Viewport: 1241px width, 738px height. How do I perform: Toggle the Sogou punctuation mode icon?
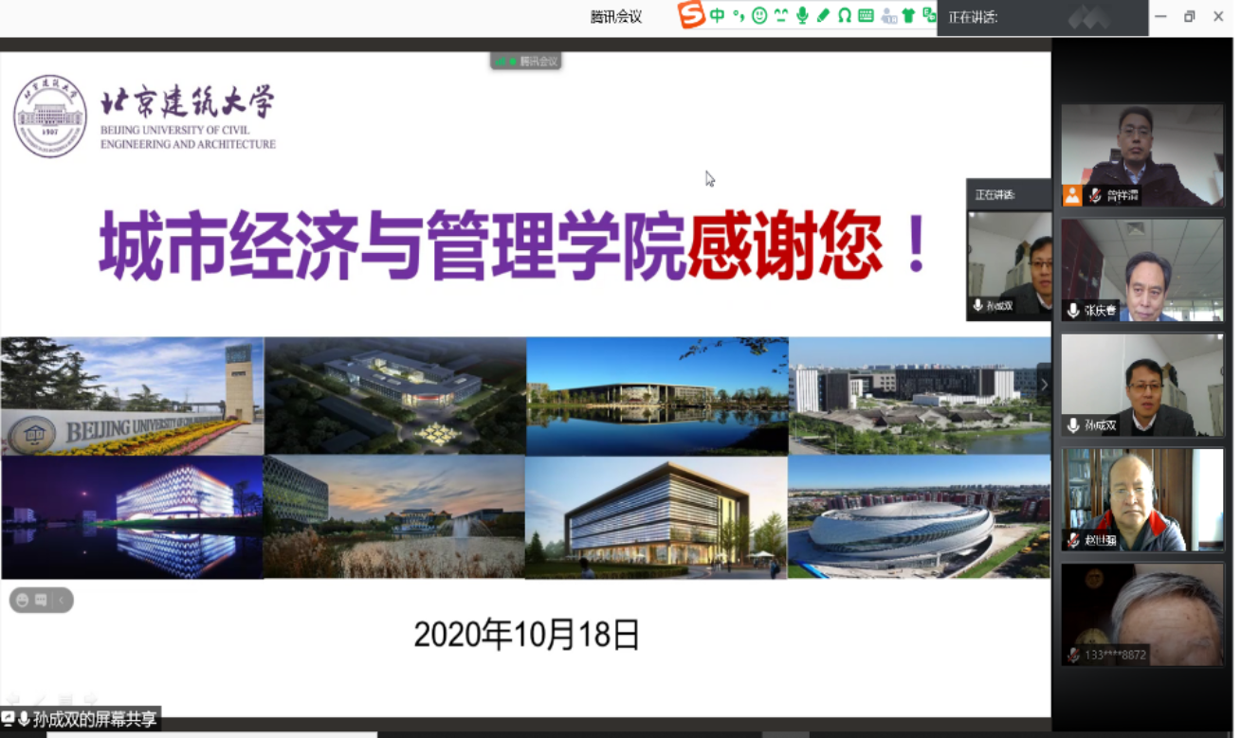click(x=739, y=15)
